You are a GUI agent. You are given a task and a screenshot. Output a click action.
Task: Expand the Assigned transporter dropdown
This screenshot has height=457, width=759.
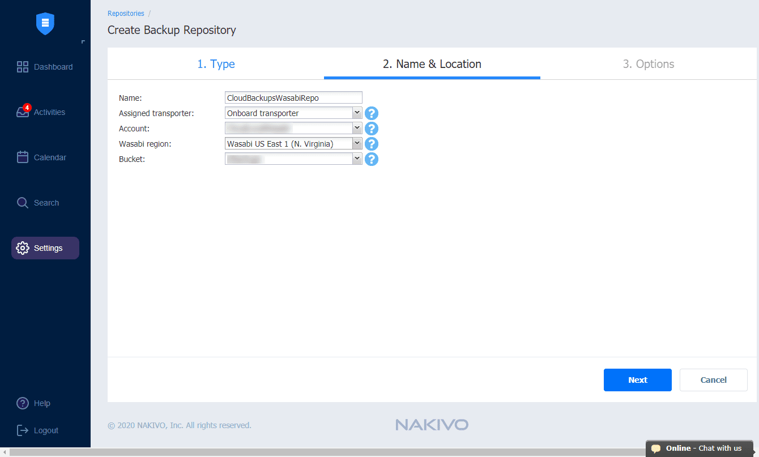(x=356, y=112)
